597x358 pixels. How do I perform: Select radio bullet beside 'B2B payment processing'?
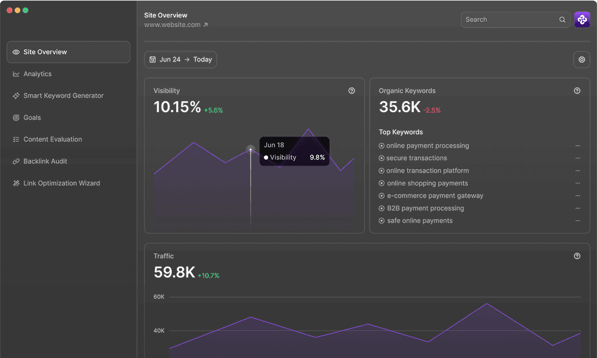(382, 208)
